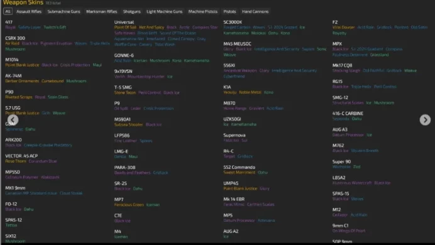
Task: Show Light Machine Guns tab
Action: pyautogui.click(x=165, y=11)
